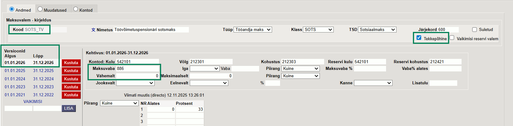Enable Vaikimisi reservi valem checkbox

[x=452, y=38]
